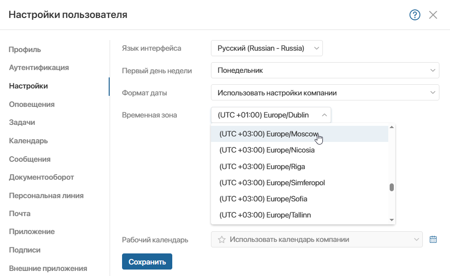Select Europe/Moscow time zone option
450x276 pixels.
click(x=299, y=134)
